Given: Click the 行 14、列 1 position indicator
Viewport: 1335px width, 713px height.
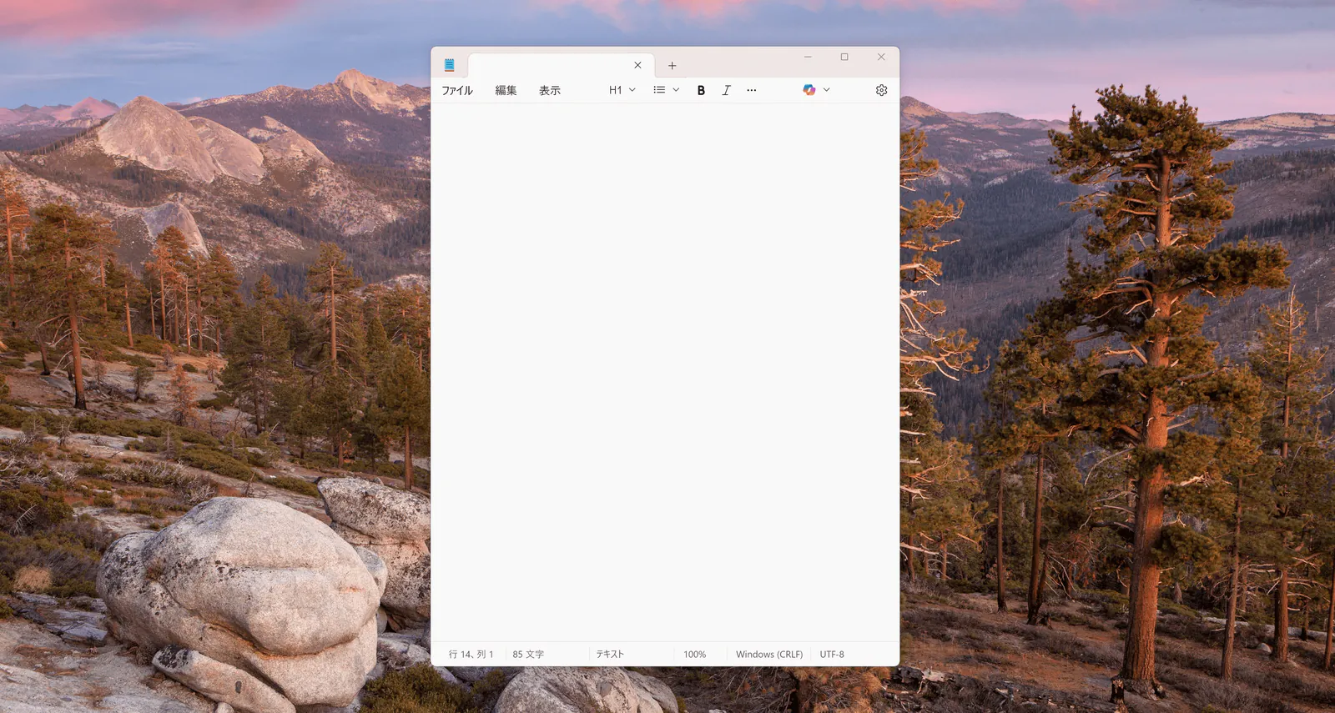Looking at the screenshot, I should pos(471,655).
